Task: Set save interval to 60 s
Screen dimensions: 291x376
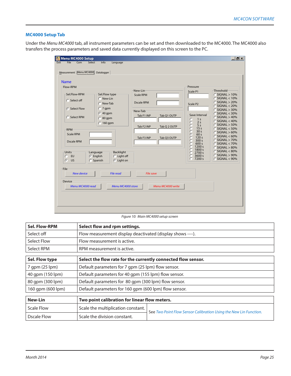Action: pyautogui.click(x=191, y=134)
